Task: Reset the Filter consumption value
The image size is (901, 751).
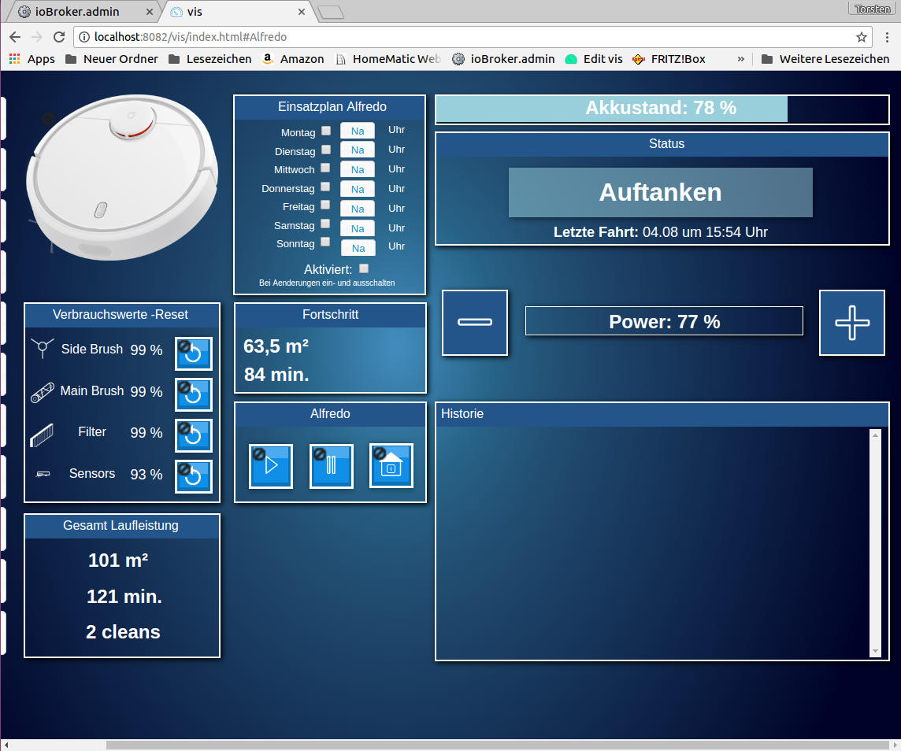Action: 194,436
